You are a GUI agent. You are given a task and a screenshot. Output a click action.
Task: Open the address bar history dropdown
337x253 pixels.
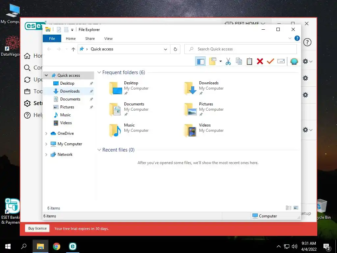click(166, 49)
